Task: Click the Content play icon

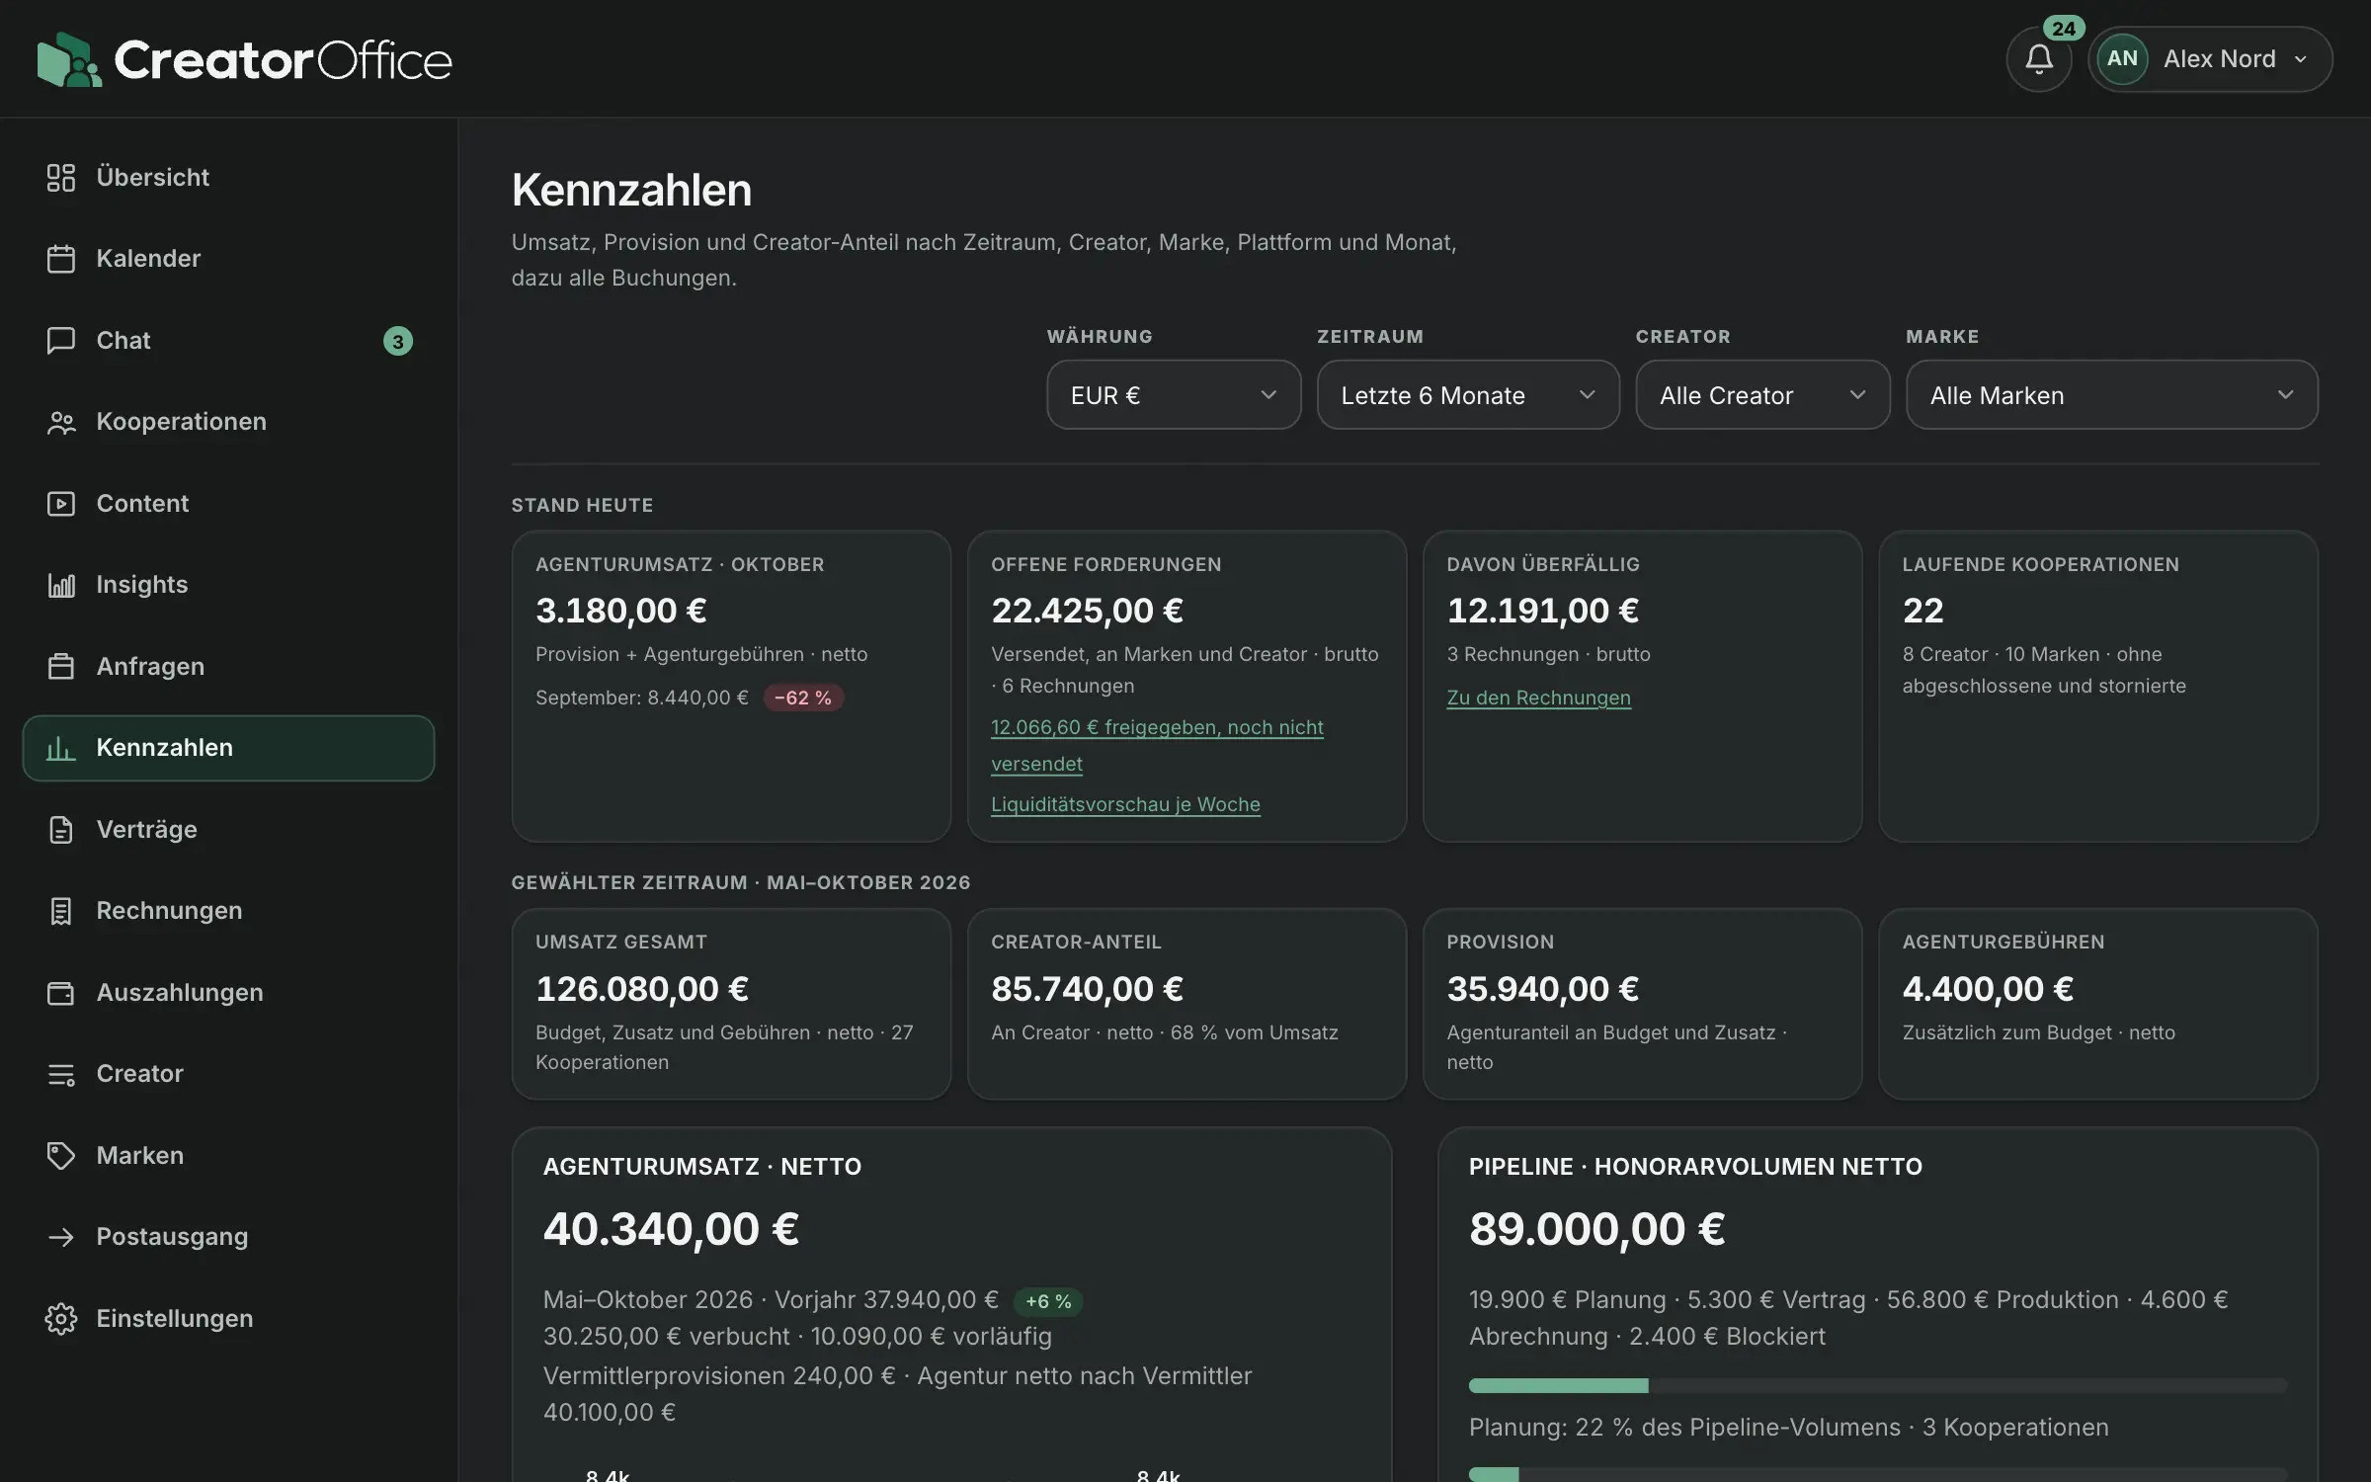Action: 61,504
